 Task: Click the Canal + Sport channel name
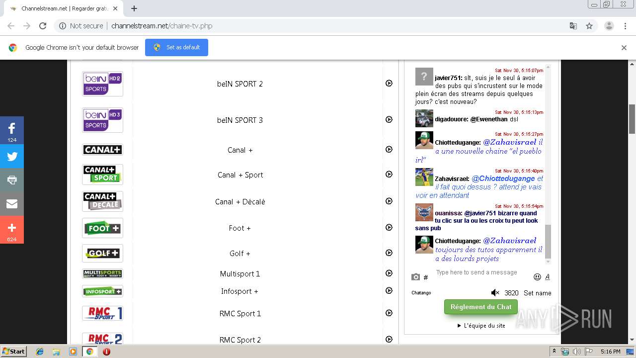[x=240, y=175]
